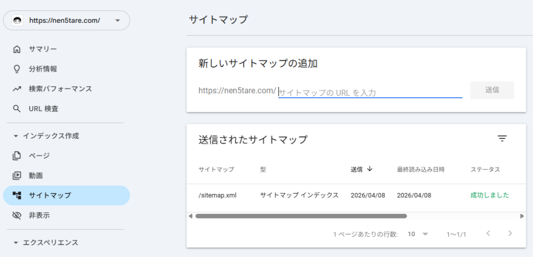
Task: Click the trend arrow icon for 検索パフォーマンス
Action: pos(17,89)
